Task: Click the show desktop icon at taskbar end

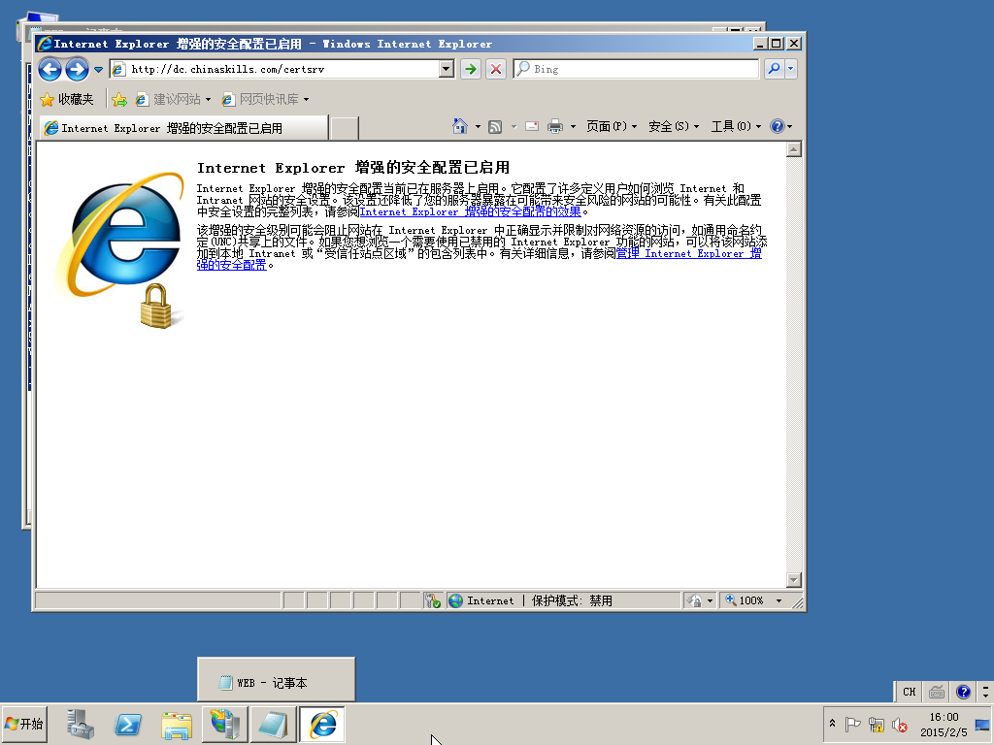Action: [x=982, y=724]
